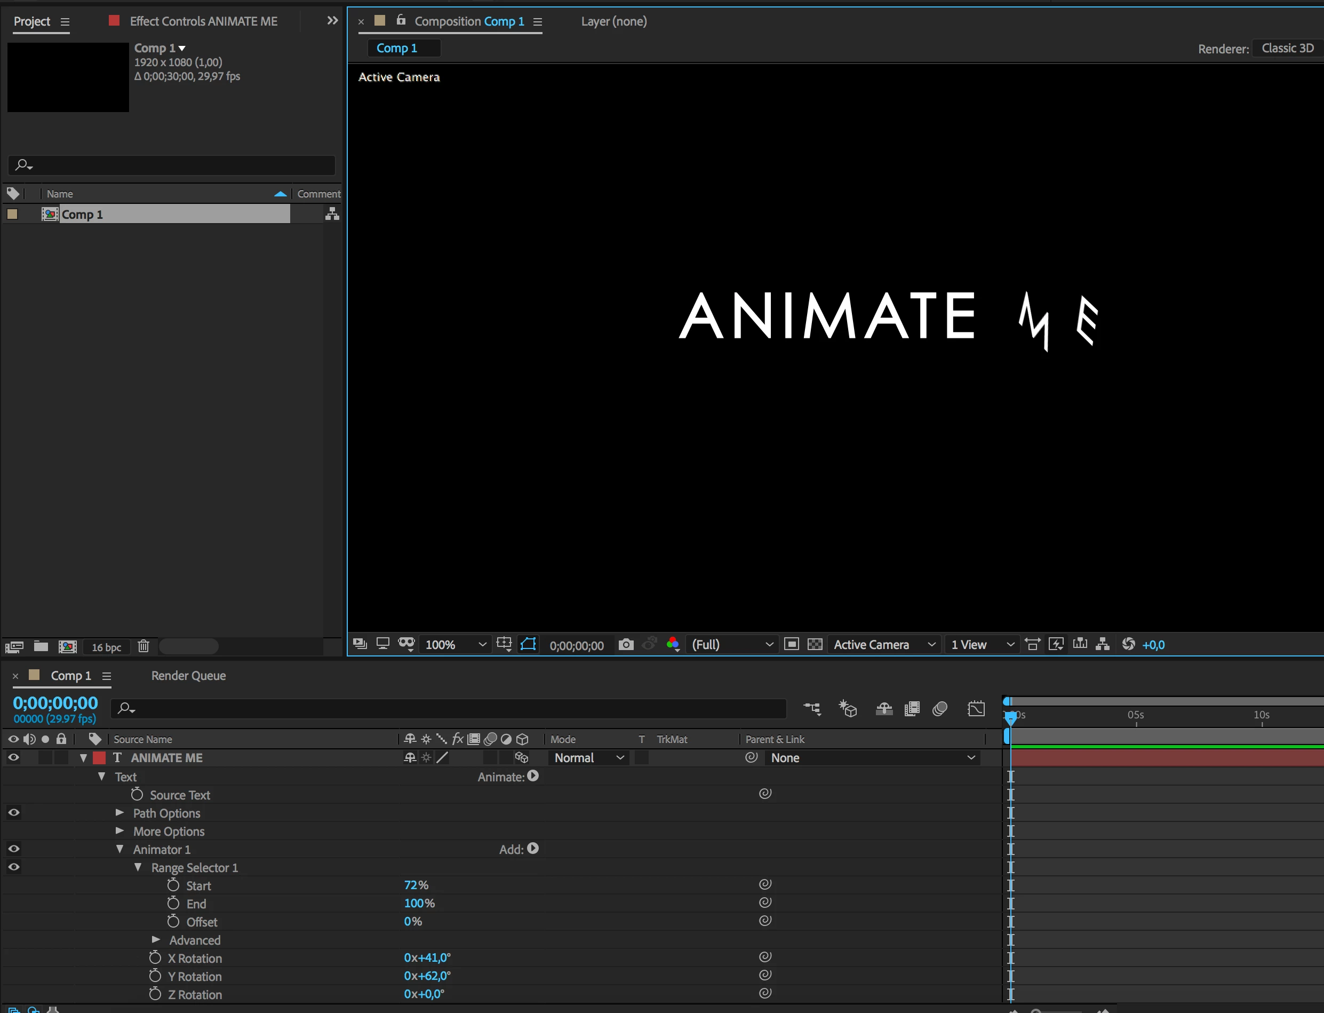The image size is (1324, 1013).
Task: Click the Classic 3D renderer button
Action: click(x=1287, y=48)
